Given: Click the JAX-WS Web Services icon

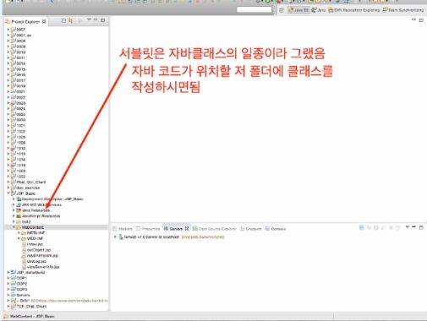Looking at the screenshot, I should tap(19, 204).
